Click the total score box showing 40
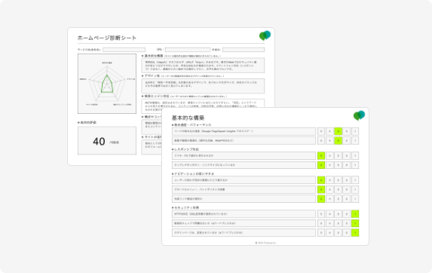Screen dimensions: 432x273 (107, 141)
